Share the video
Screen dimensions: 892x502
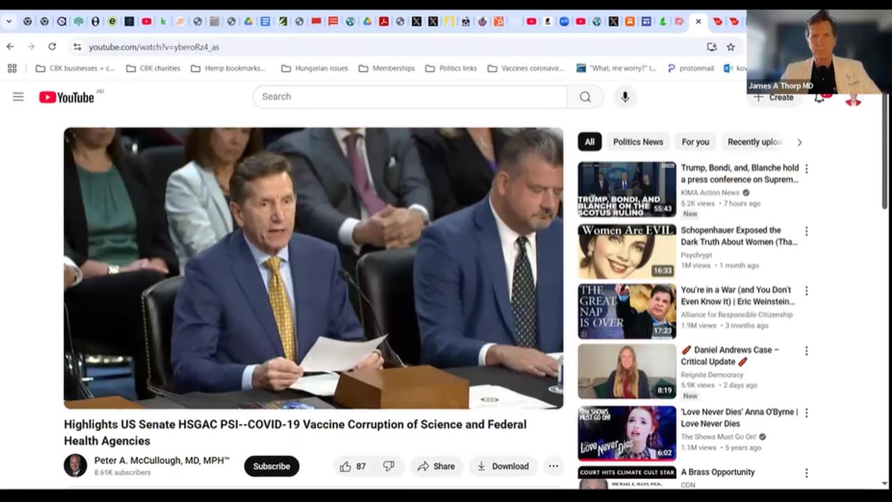436,466
